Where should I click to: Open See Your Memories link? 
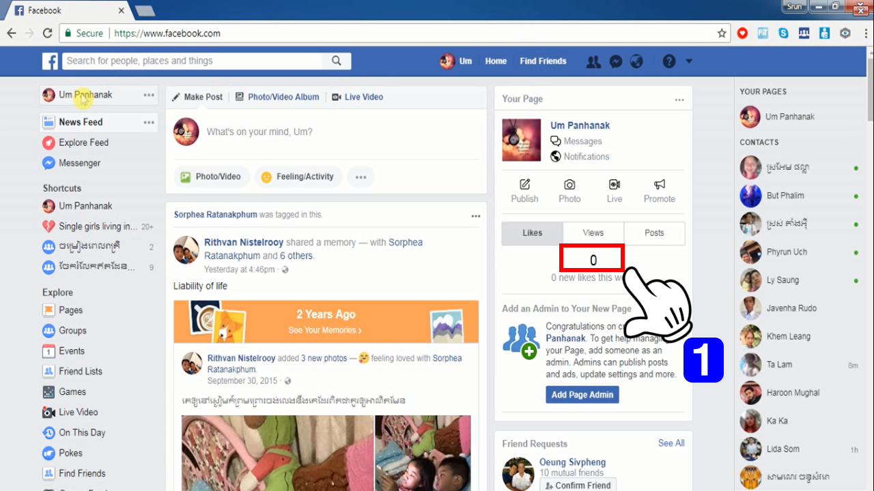click(x=325, y=330)
